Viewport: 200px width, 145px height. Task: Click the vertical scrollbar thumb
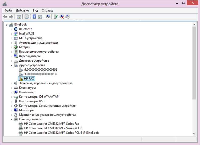click(x=194, y=63)
